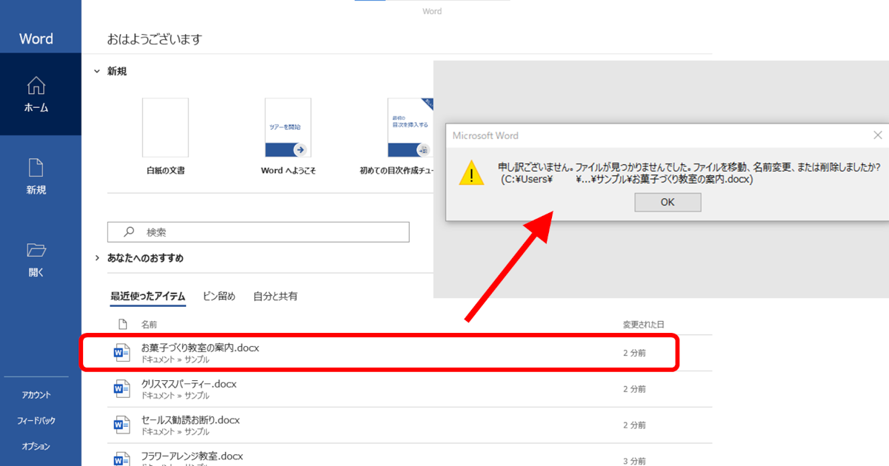Screen dimensions: 889x466
Task: Open オプション in the sidebar
Action: [x=36, y=446]
